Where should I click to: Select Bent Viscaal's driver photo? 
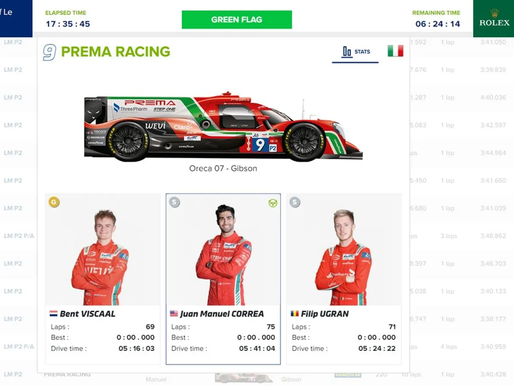point(102,250)
